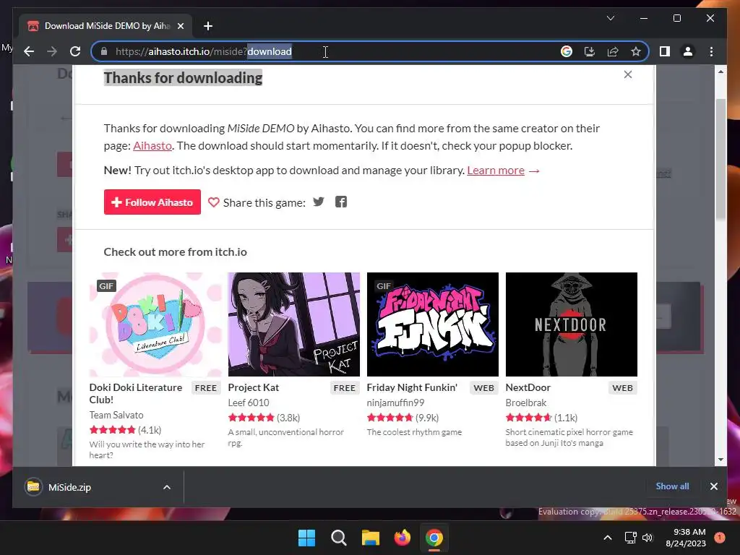Open Leef 6010 author link
This screenshot has height=555, width=740.
(249, 403)
